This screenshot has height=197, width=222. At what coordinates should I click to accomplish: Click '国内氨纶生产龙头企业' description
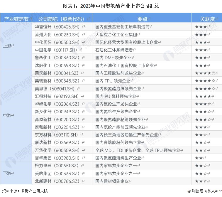point(116,104)
